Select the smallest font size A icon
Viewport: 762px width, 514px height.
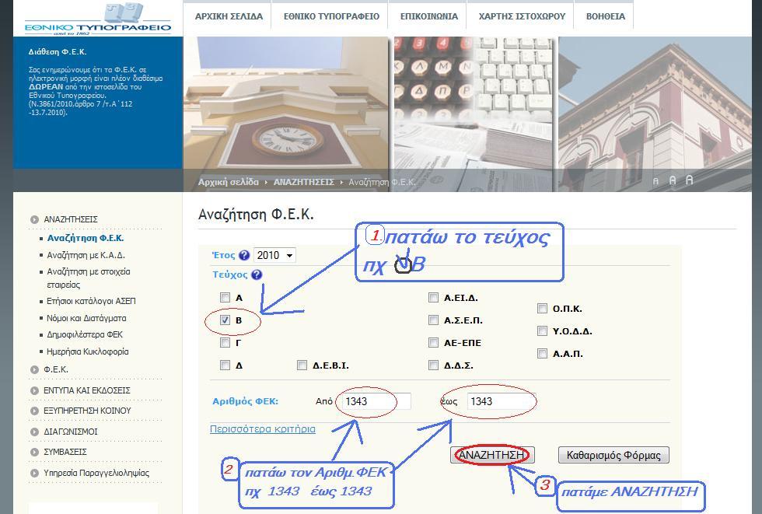pos(655,181)
